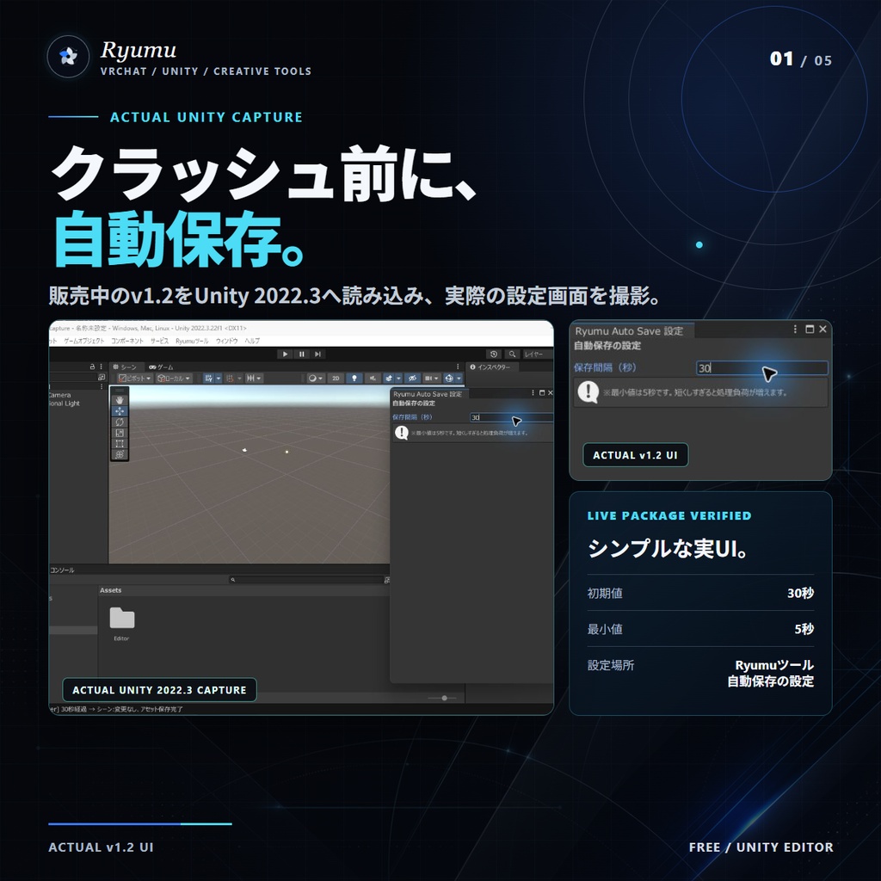Click the snap increment icon in scene toolbar
Image resolution: width=881 pixels, height=881 pixels.
click(x=229, y=379)
